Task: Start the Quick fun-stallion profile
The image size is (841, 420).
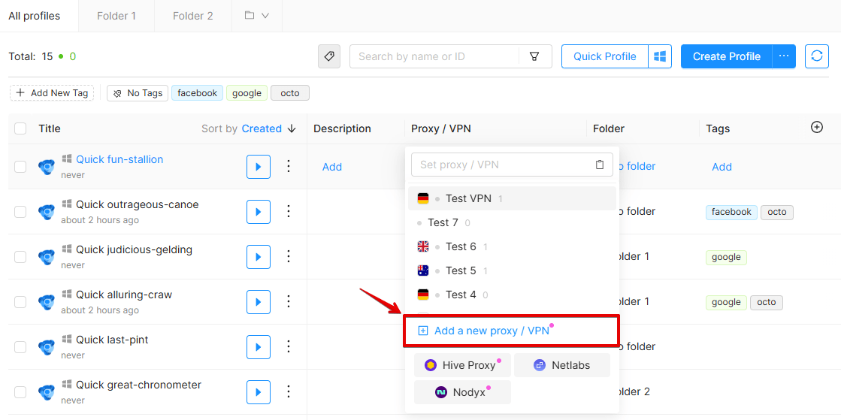Action: pos(259,167)
